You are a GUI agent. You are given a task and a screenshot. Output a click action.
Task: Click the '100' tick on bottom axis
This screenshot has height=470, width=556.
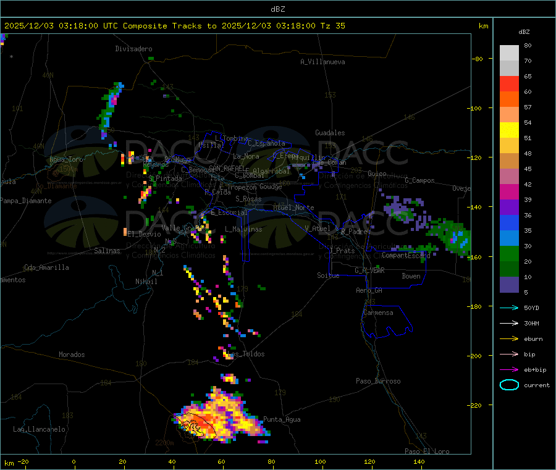320,461
